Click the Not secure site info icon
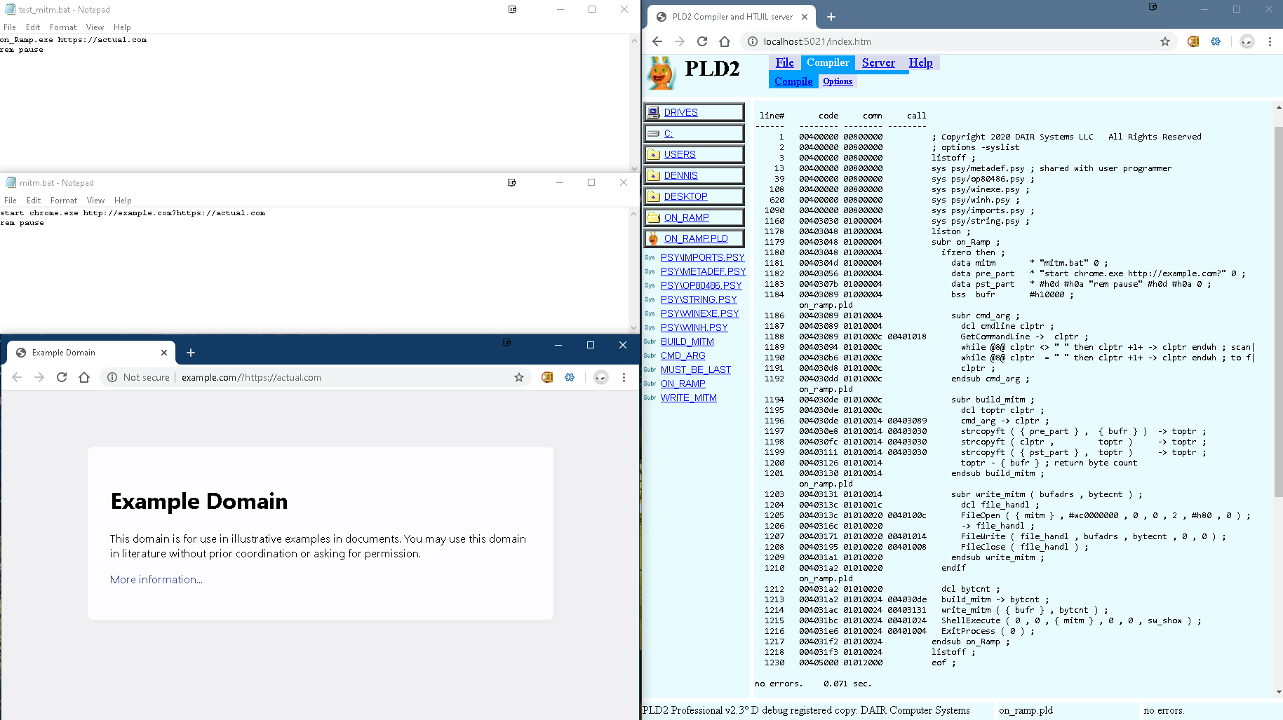The image size is (1283, 720). [112, 377]
